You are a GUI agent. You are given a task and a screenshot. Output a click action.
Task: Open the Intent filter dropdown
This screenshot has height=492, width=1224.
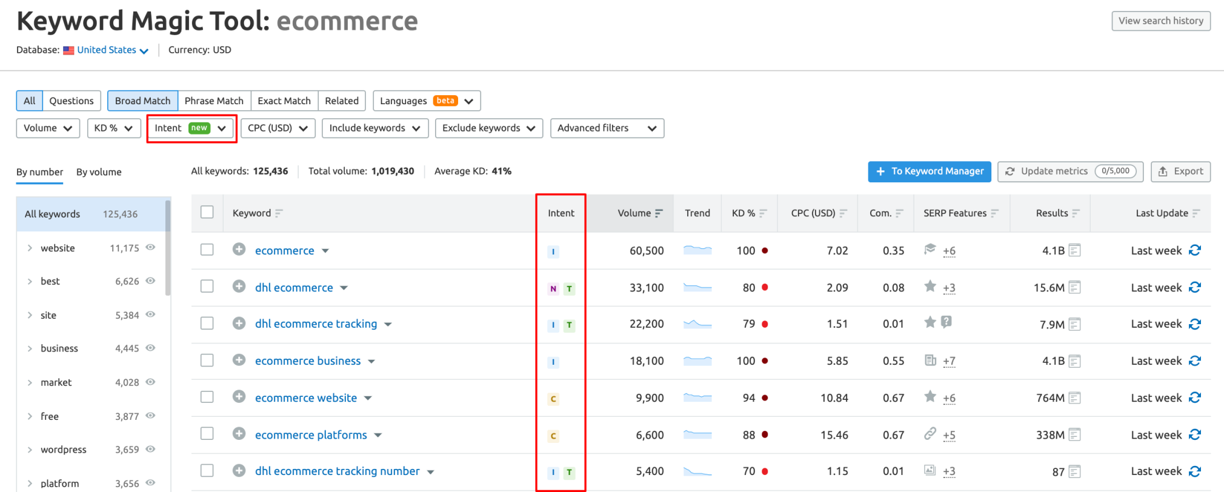click(x=191, y=128)
